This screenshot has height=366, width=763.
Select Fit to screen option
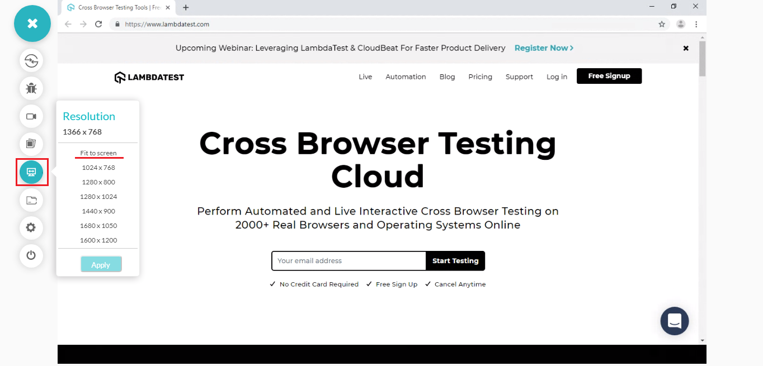pyautogui.click(x=98, y=153)
